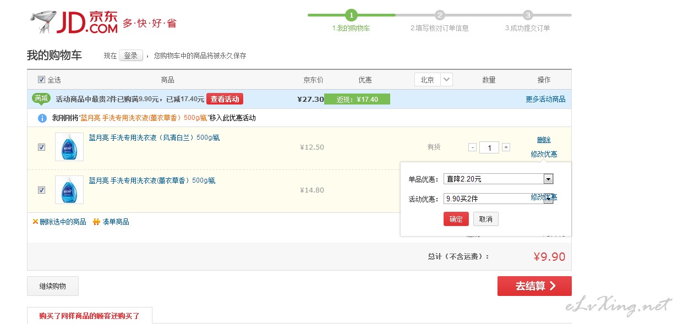Click the 数量 column header

[x=489, y=80]
